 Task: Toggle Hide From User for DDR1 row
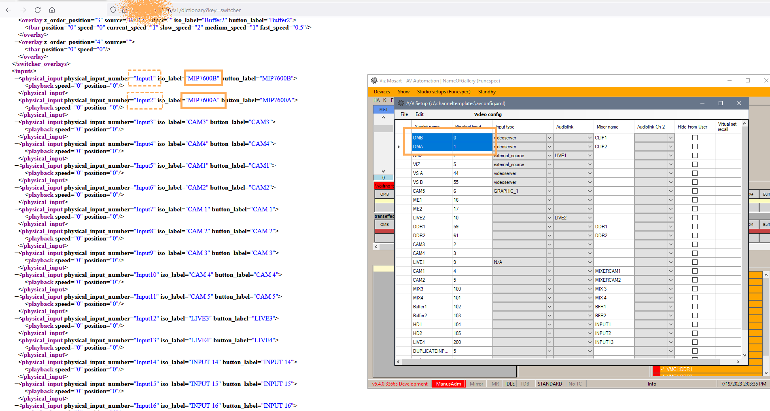695,227
